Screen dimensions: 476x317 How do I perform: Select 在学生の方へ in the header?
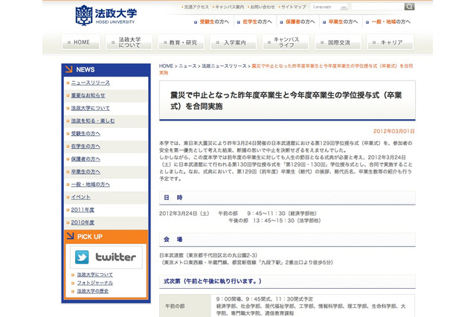tap(257, 22)
